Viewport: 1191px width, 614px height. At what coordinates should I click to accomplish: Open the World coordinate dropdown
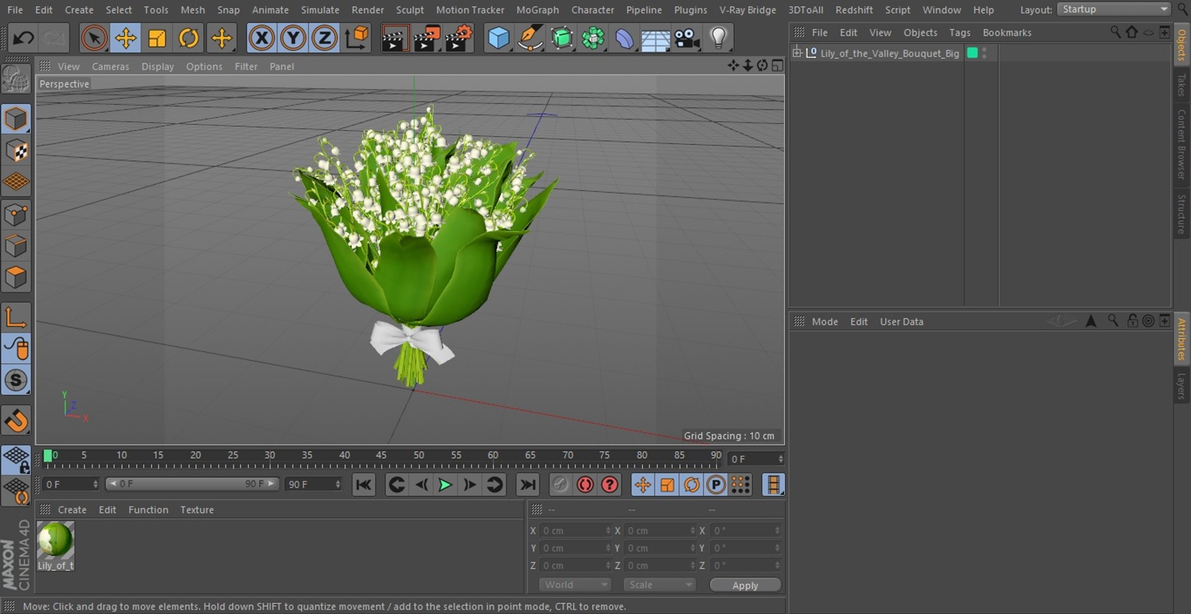coord(575,585)
